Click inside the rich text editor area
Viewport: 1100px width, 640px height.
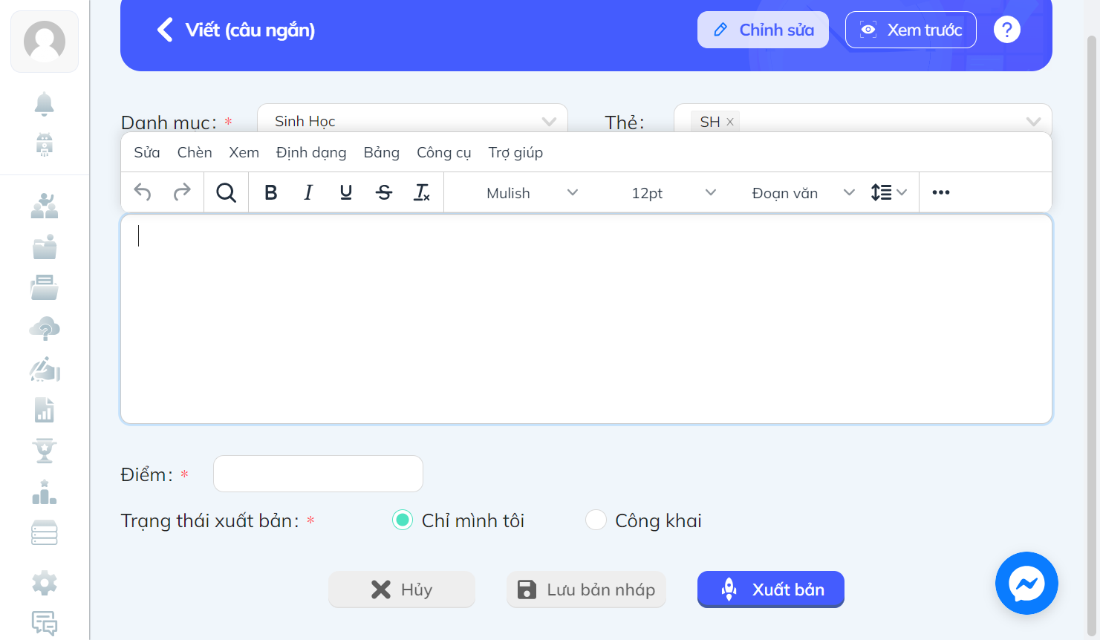(x=586, y=319)
